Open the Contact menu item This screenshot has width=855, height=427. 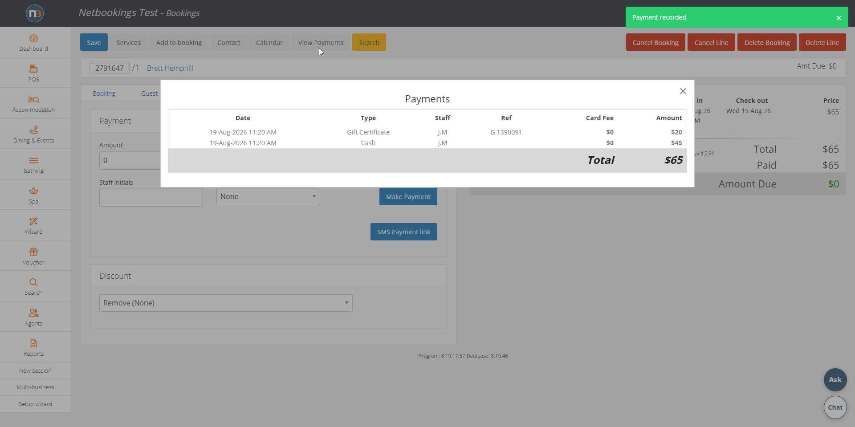point(229,43)
